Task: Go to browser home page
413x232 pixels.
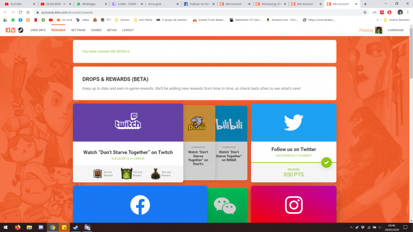Action: pos(28,12)
